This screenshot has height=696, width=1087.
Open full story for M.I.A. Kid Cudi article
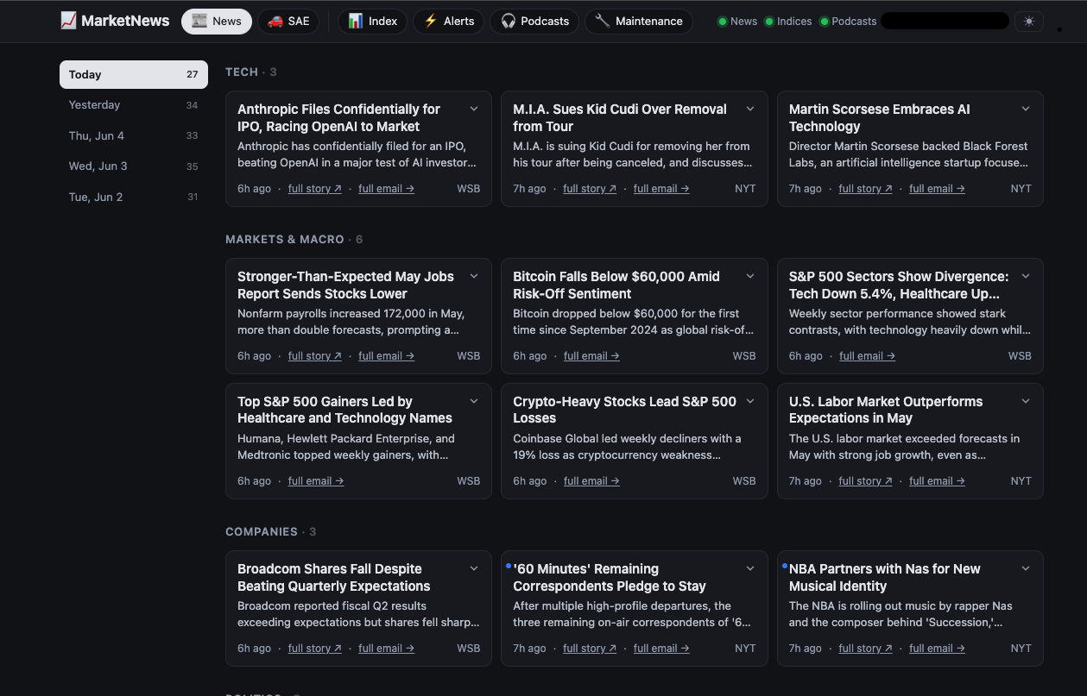pyautogui.click(x=590, y=189)
